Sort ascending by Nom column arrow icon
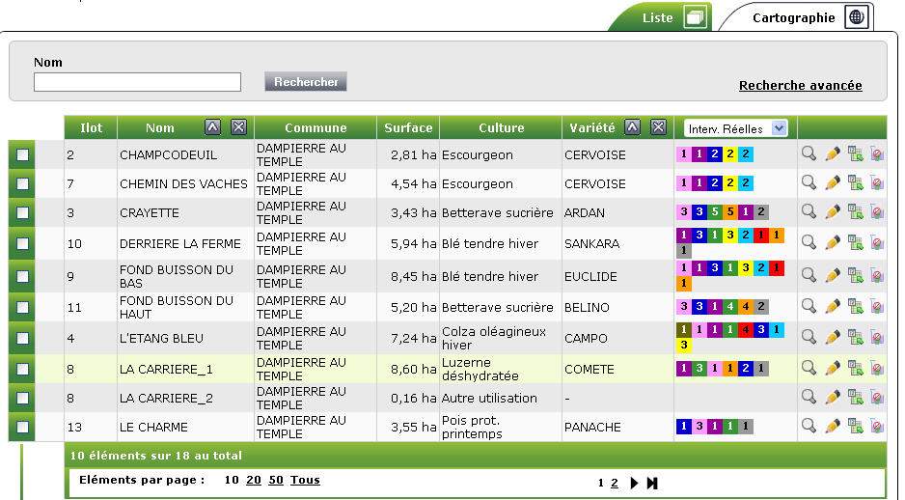The width and height of the screenshot is (905, 500). pyautogui.click(x=213, y=127)
